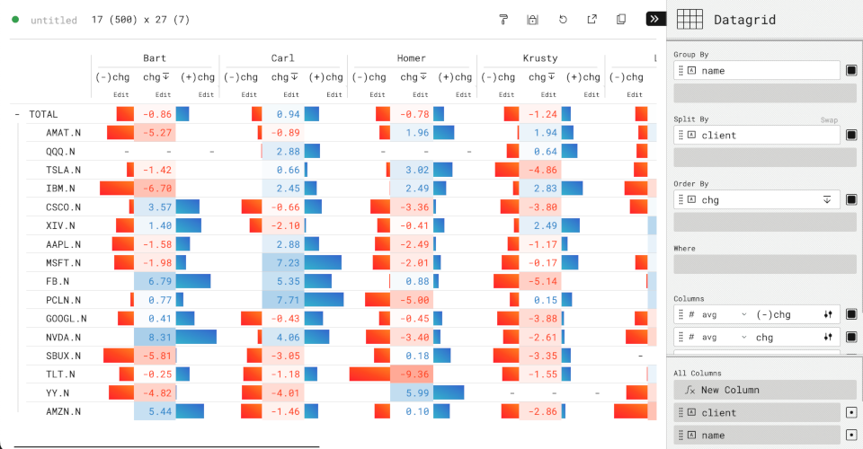Image resolution: width=863 pixels, height=449 pixels.
Task: Toggle sort direction icon on Order By chg
Action: 827,199
